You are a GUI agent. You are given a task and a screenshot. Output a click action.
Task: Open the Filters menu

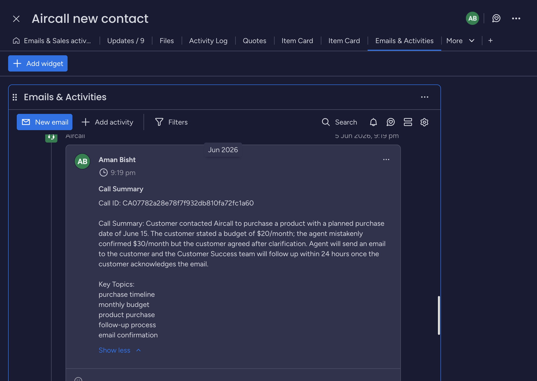click(x=171, y=122)
